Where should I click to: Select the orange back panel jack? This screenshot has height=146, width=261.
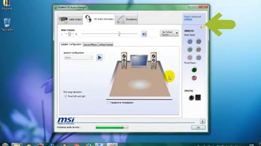199,49
